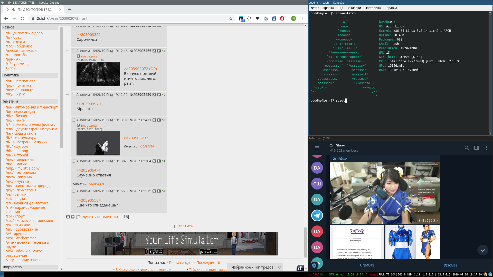Click the board sidebar scrollbar

[x=61, y=87]
